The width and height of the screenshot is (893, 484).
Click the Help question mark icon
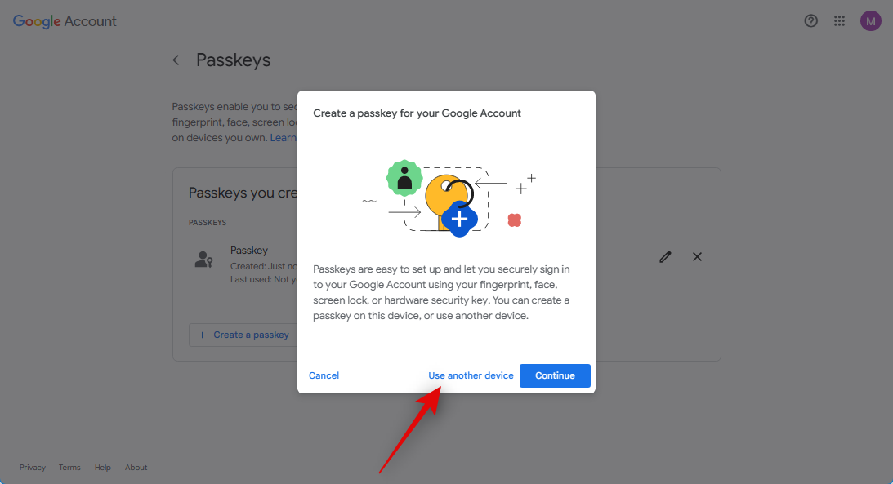click(811, 21)
